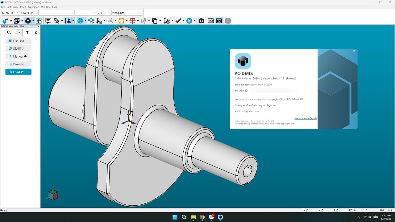The height and width of the screenshot is (222, 395).
Task: Click INS indicator in status bar
Action: [x=390, y=210]
